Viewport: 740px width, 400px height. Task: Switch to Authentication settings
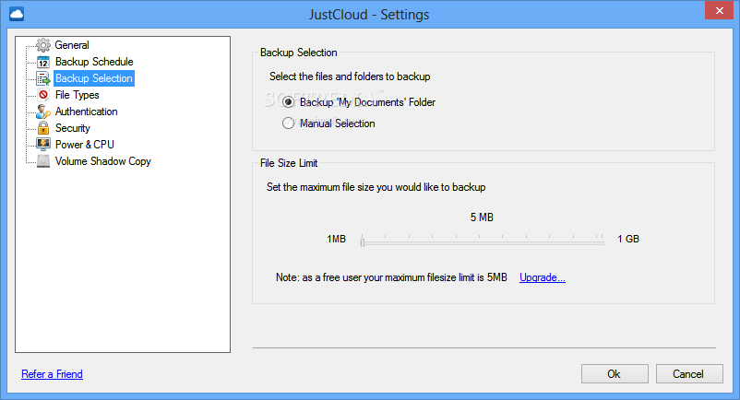[87, 112]
